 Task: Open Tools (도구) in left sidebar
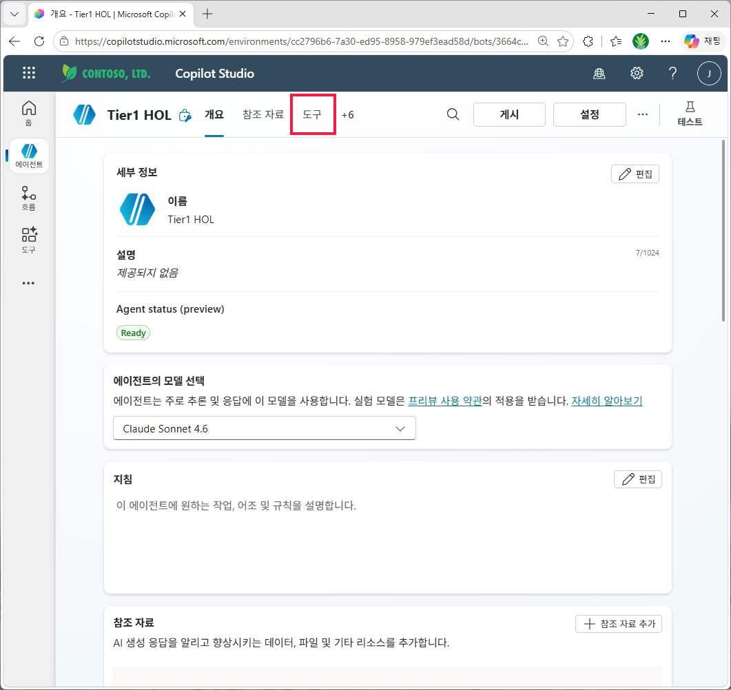(29, 240)
